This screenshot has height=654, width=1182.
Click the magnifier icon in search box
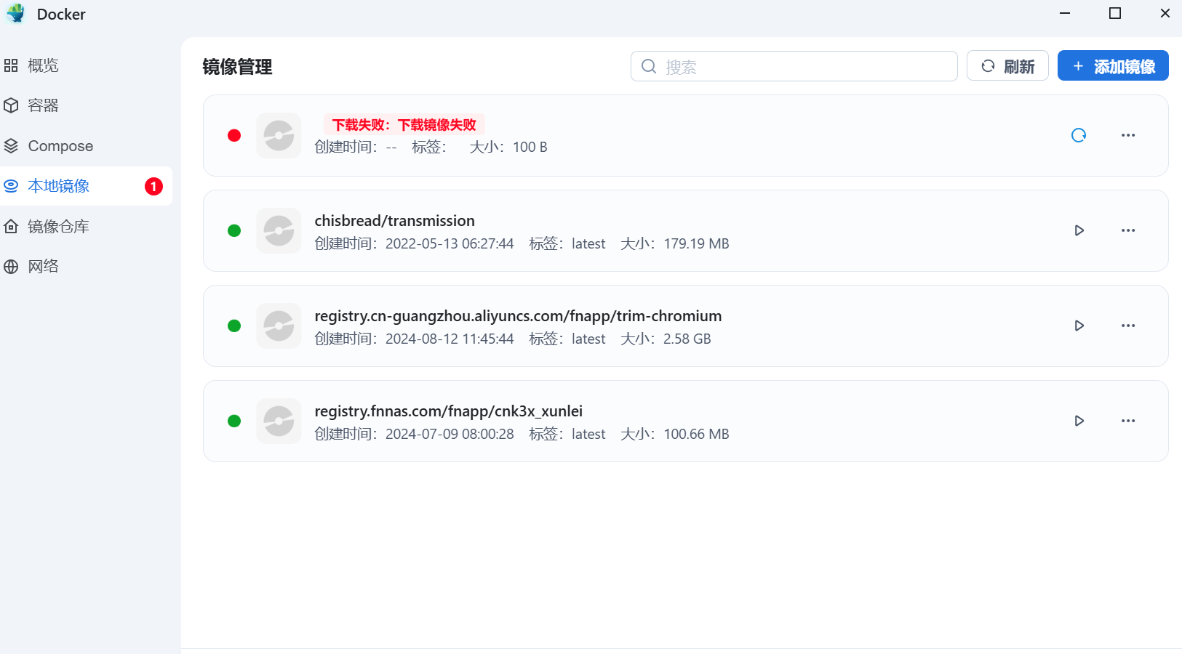(x=649, y=66)
